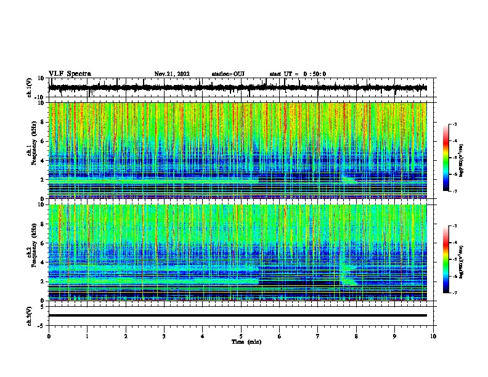
Task: Click the "ch.1 Frequency (kHz)" axis label
Action: (32, 143)
